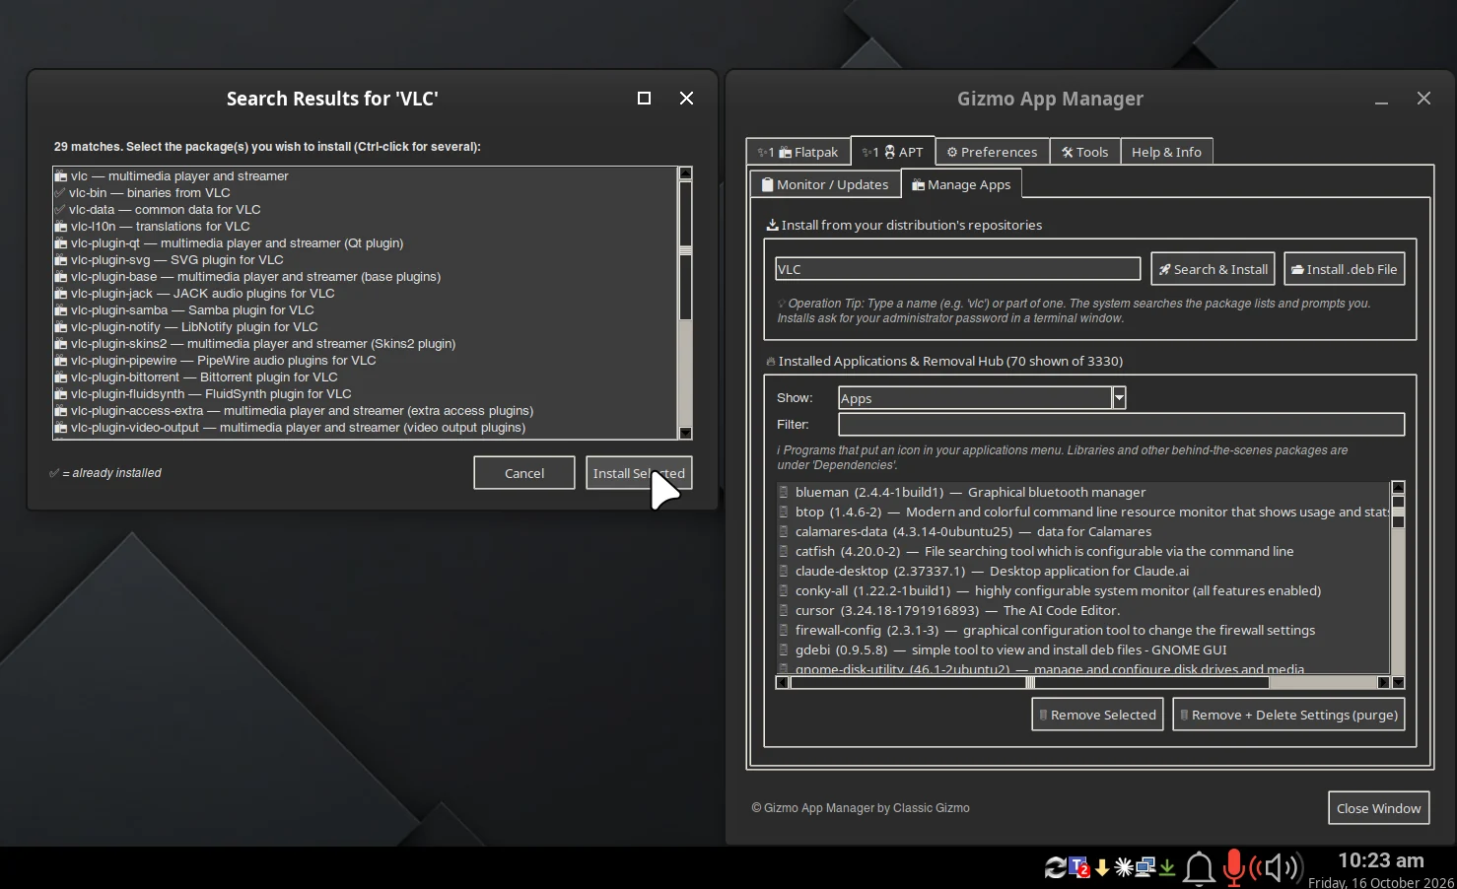1457x889 pixels.
Task: Select 'conky-all' in installed applications
Action: pyautogui.click(x=1082, y=590)
